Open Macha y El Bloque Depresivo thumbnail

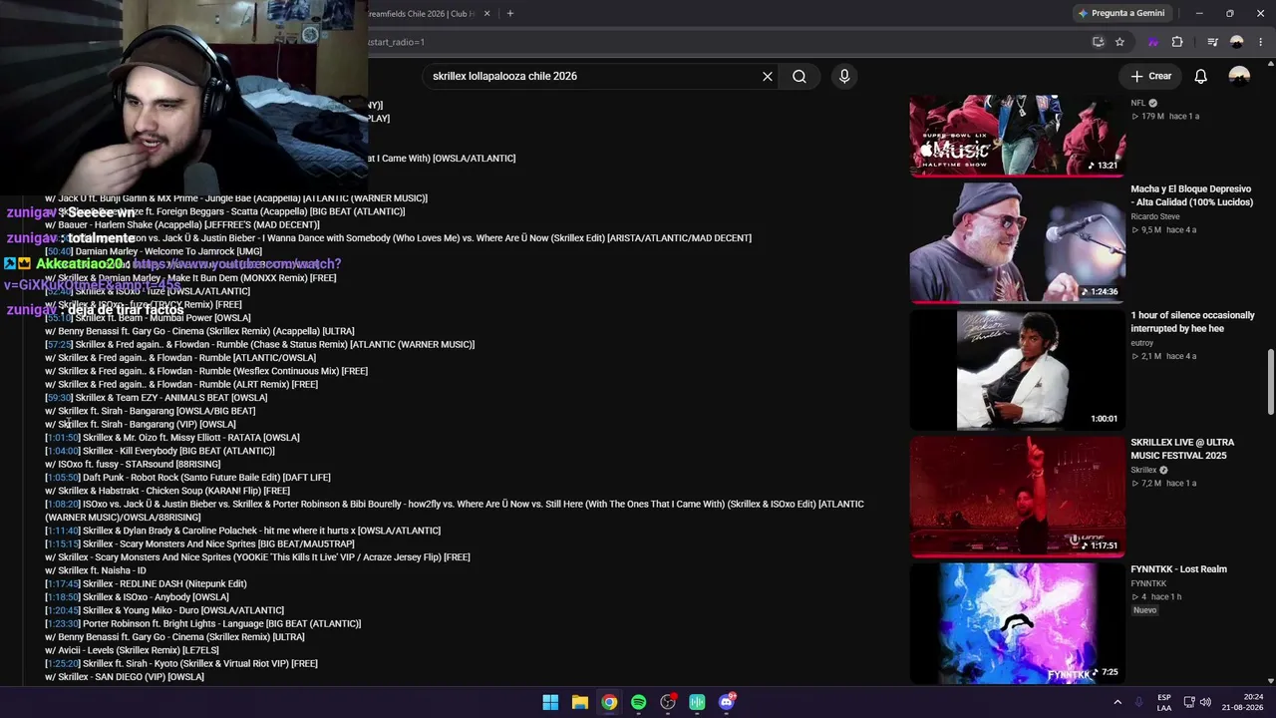[x=1017, y=242]
